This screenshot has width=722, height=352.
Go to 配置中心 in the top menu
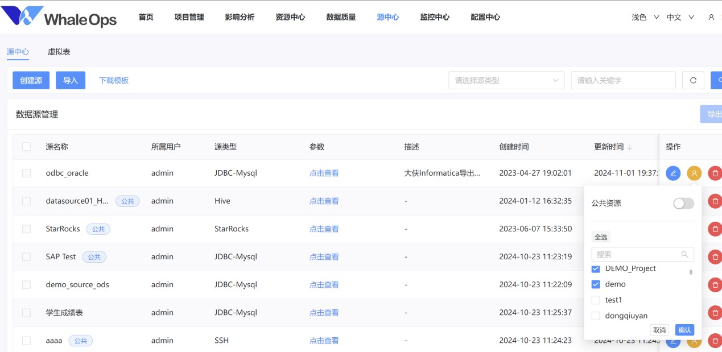[x=485, y=17]
